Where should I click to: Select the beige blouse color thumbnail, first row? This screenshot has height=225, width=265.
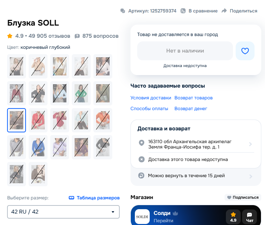[38, 66]
